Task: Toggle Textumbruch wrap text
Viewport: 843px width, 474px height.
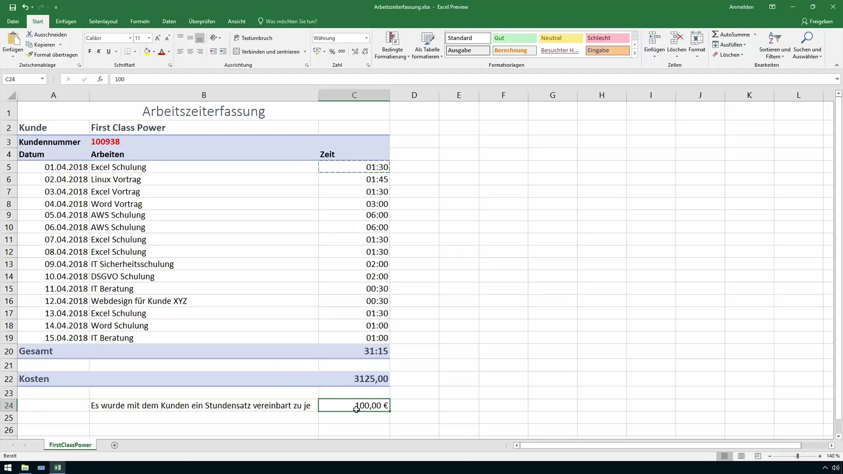Action: 253,38
